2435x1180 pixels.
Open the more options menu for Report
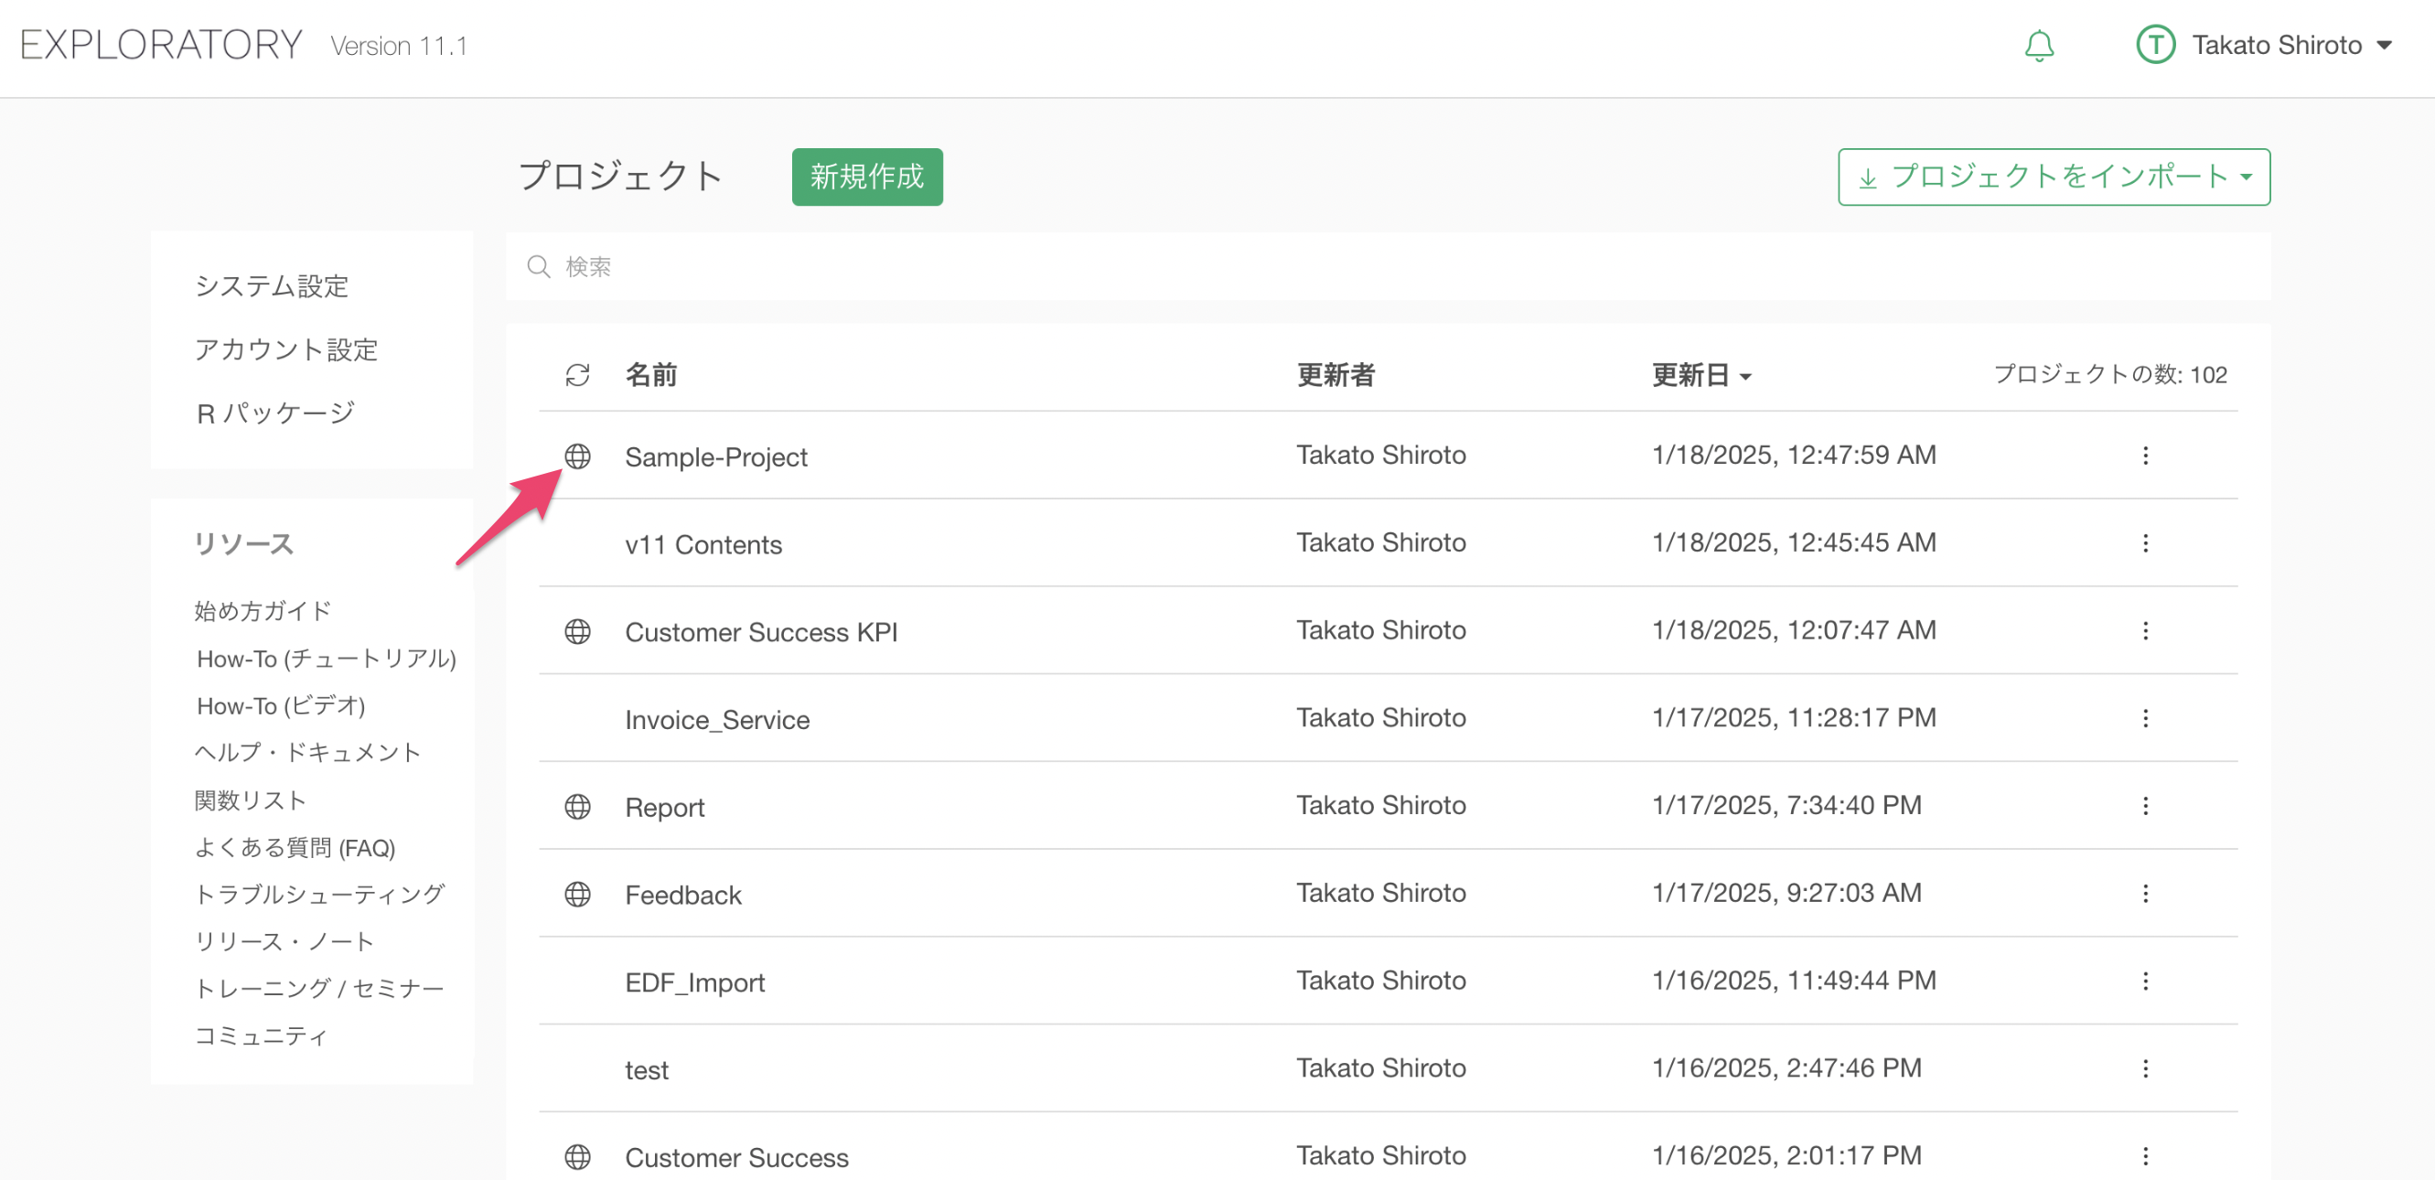click(x=2145, y=806)
